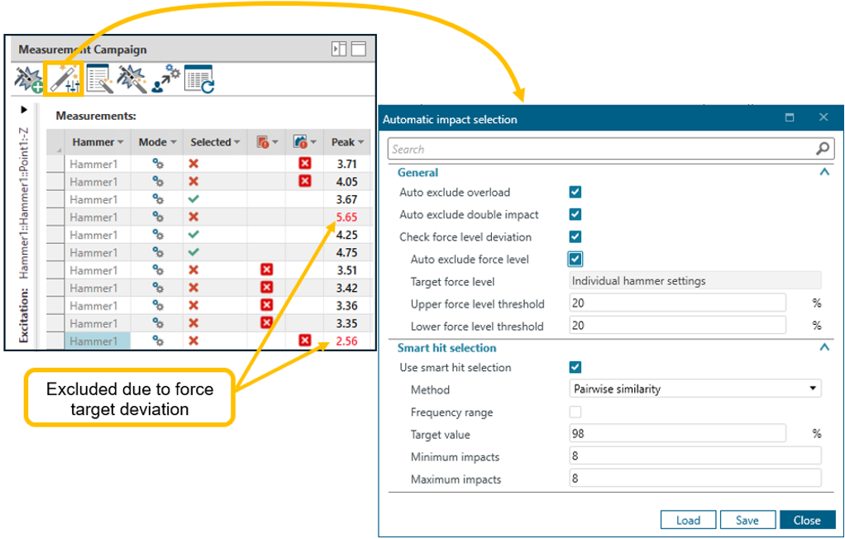Click the user-to-gear settings icon
The height and width of the screenshot is (539, 845).
(165, 79)
